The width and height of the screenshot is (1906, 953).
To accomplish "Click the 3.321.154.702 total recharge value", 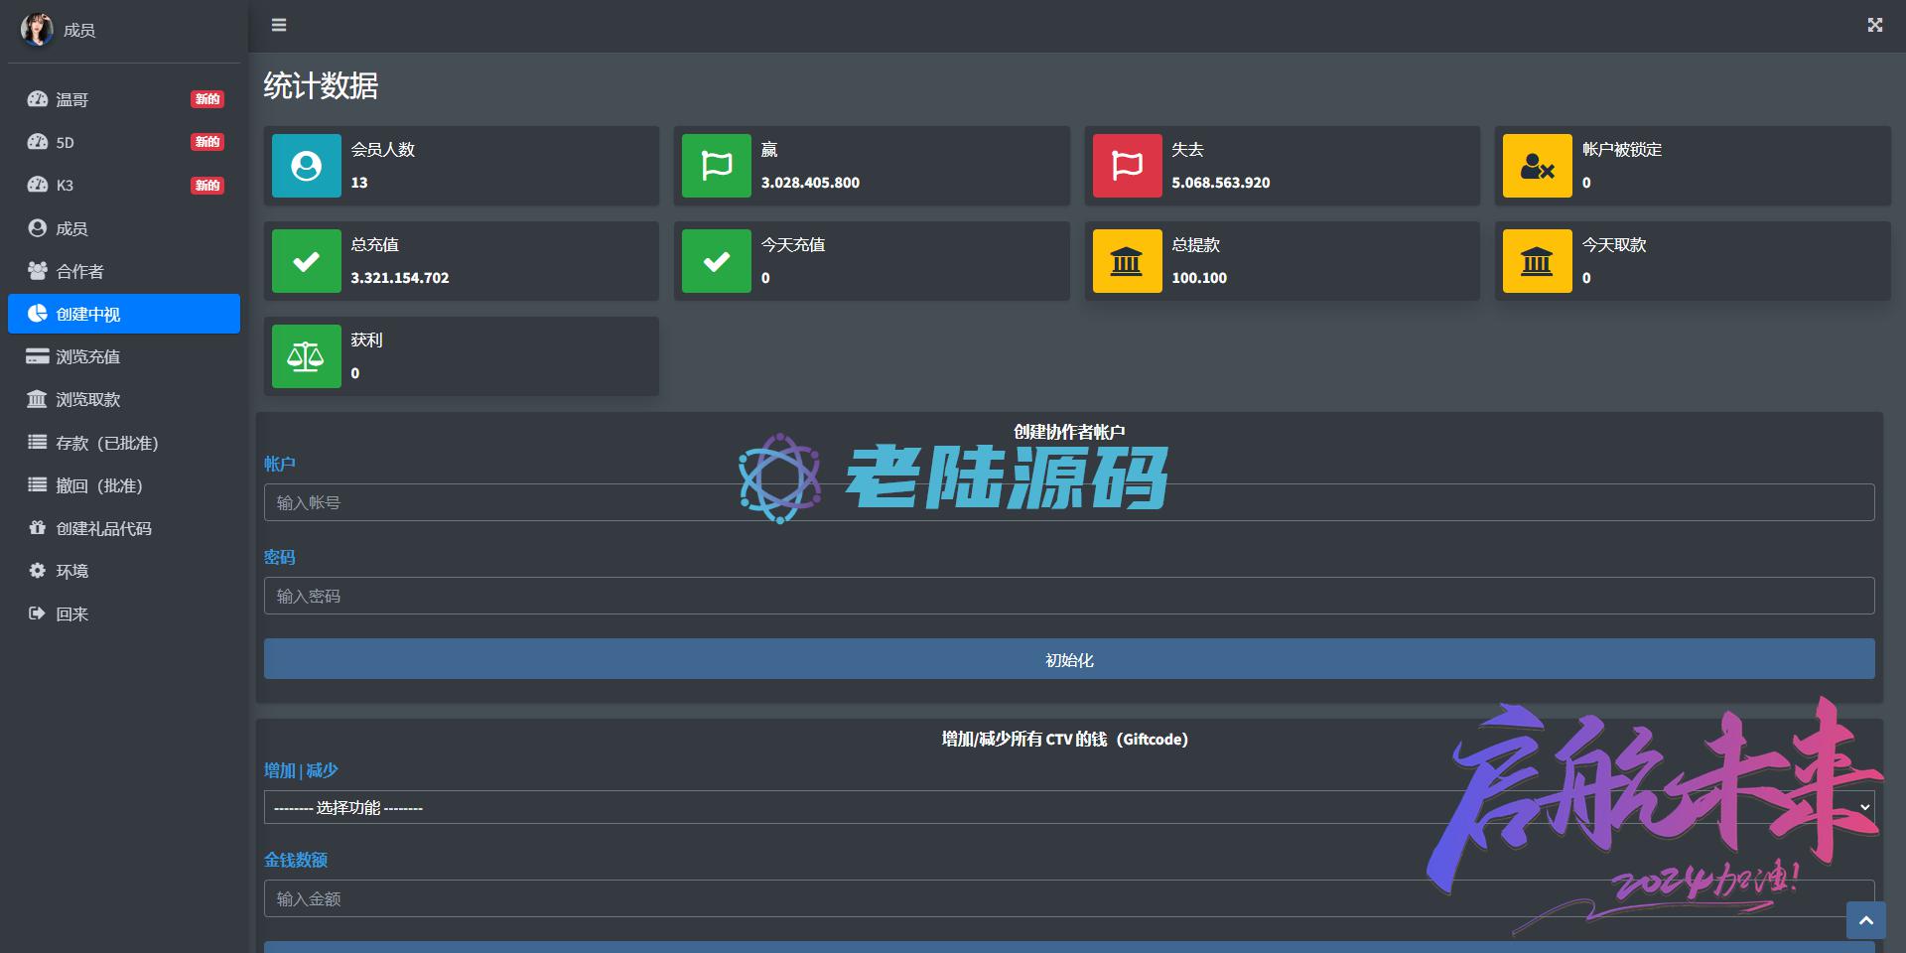I will tap(400, 278).
